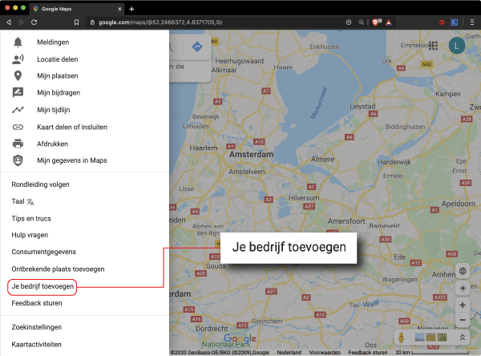
Task: Click the Mijn bijdragen edit icon
Action: click(18, 92)
